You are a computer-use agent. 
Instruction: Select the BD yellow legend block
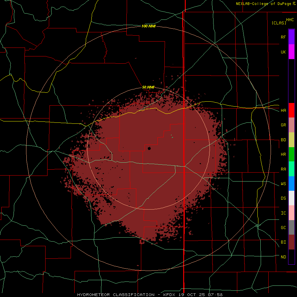tap(291, 140)
